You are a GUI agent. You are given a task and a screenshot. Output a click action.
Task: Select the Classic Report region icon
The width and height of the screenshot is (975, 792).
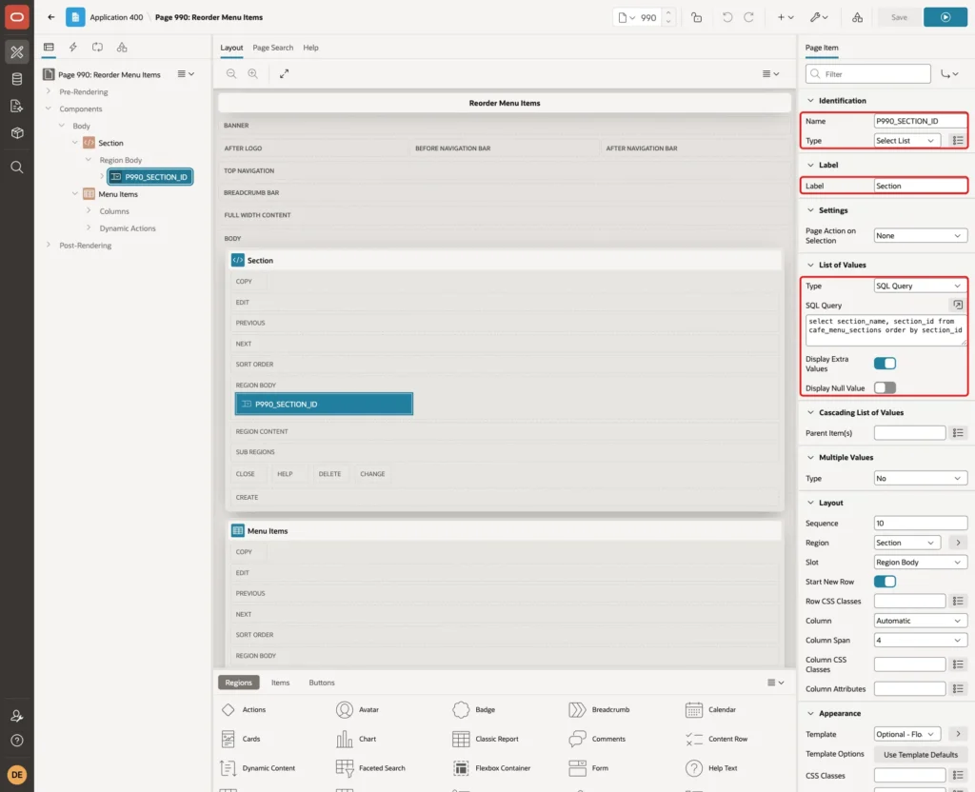click(461, 739)
